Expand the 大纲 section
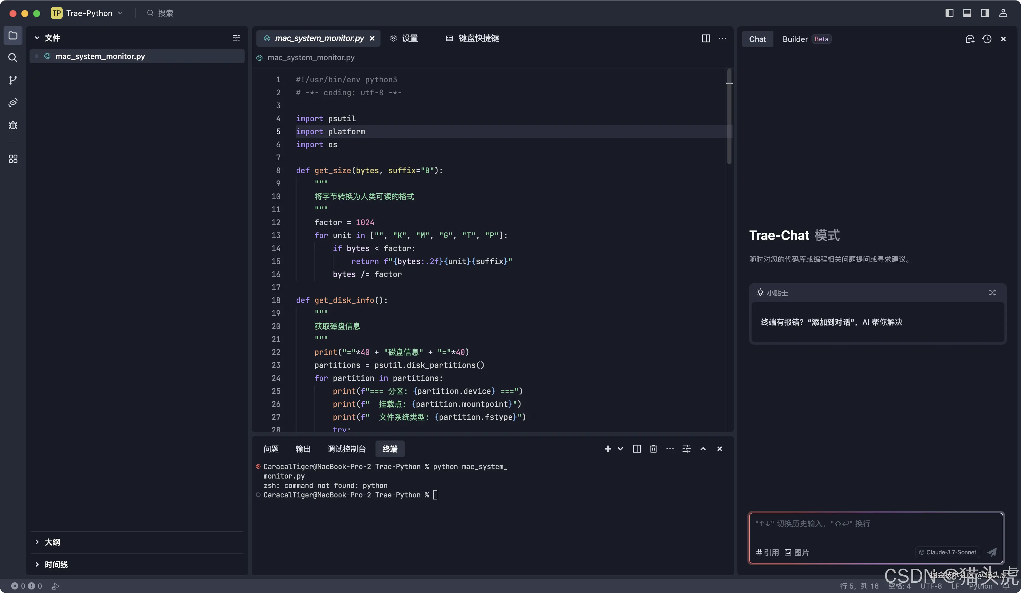The image size is (1021, 593). tap(37, 542)
